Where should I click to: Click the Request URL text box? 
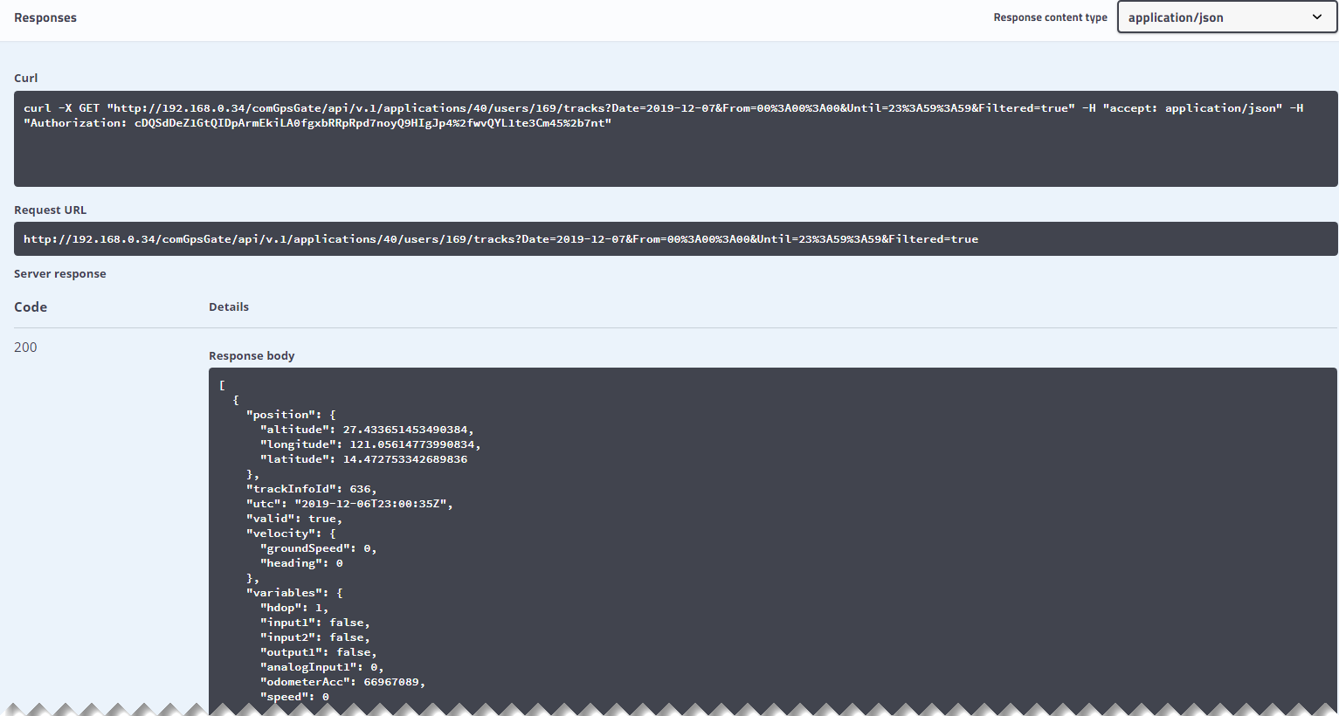click(x=675, y=238)
